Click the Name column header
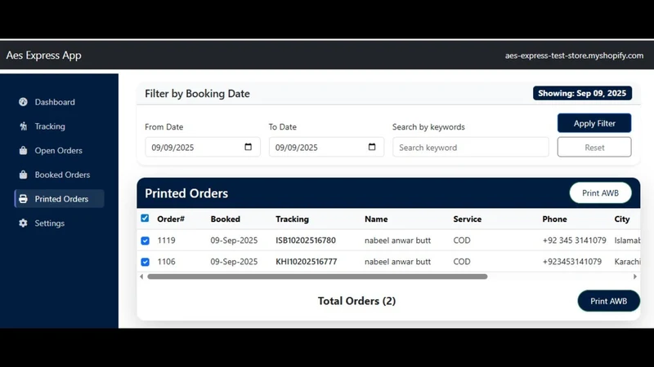This screenshot has height=367, width=654. [x=376, y=219]
